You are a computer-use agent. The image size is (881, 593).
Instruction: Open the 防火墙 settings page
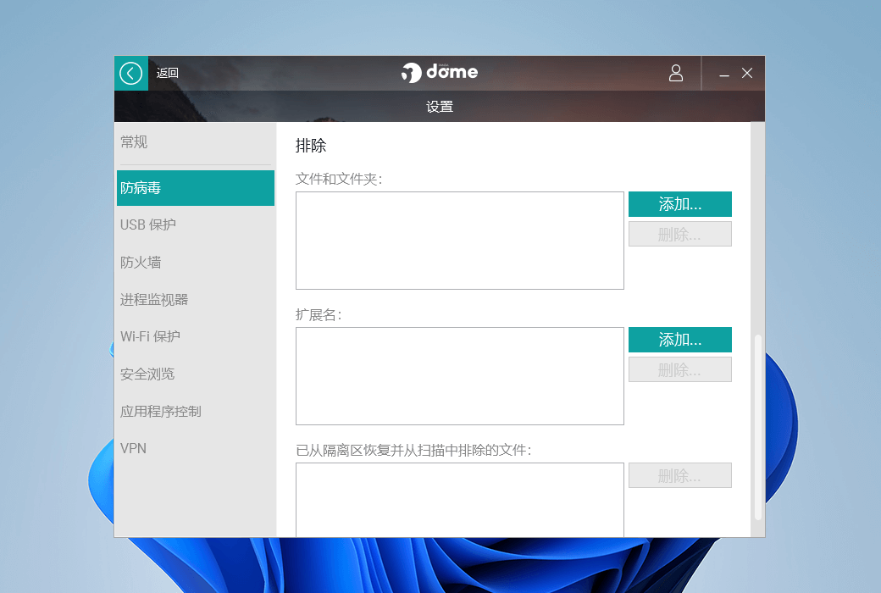tap(141, 263)
